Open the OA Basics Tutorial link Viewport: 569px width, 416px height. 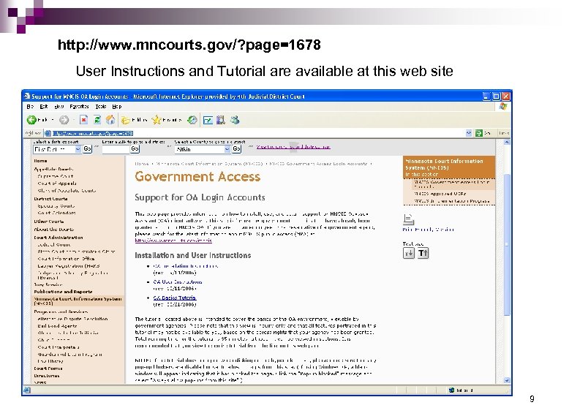pos(175,298)
